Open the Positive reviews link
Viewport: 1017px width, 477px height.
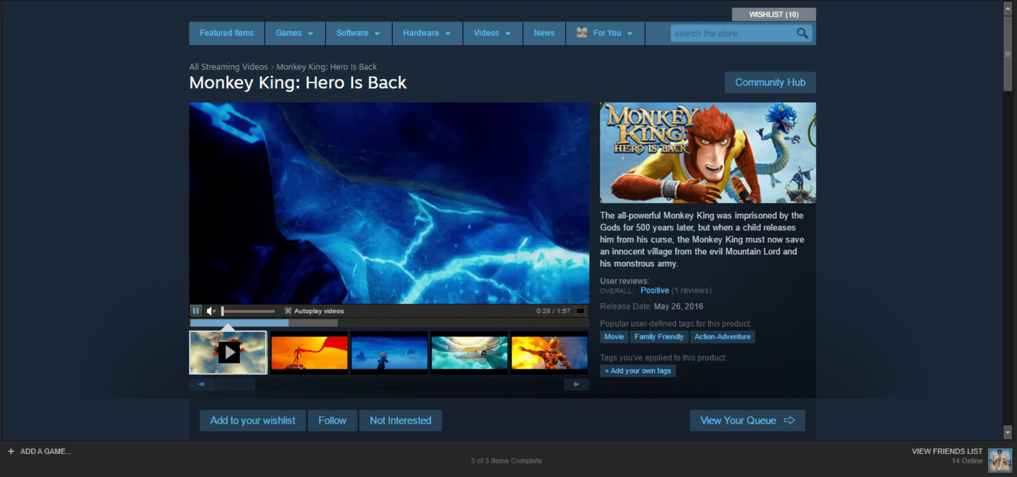(655, 290)
